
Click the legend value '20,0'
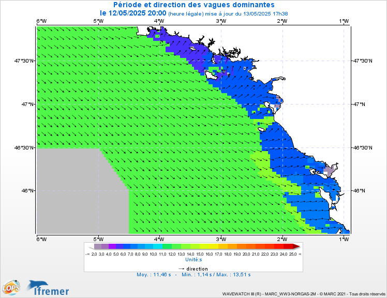(246, 254)
